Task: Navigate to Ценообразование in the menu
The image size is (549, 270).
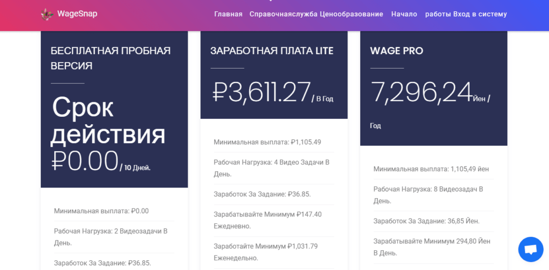Action: coord(352,14)
